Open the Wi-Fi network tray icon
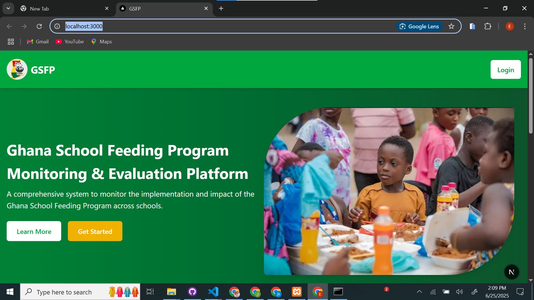 tap(433, 292)
